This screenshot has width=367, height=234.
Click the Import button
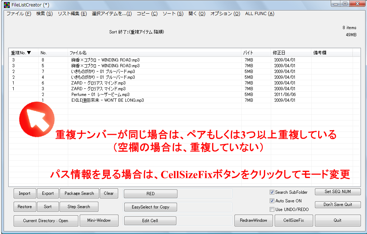coord(24,193)
